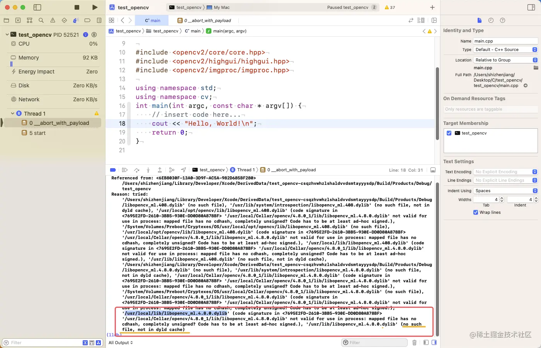The height and width of the screenshot is (348, 541).
Task: Click main(argc, argv) in jump bar
Action: pos(226,31)
